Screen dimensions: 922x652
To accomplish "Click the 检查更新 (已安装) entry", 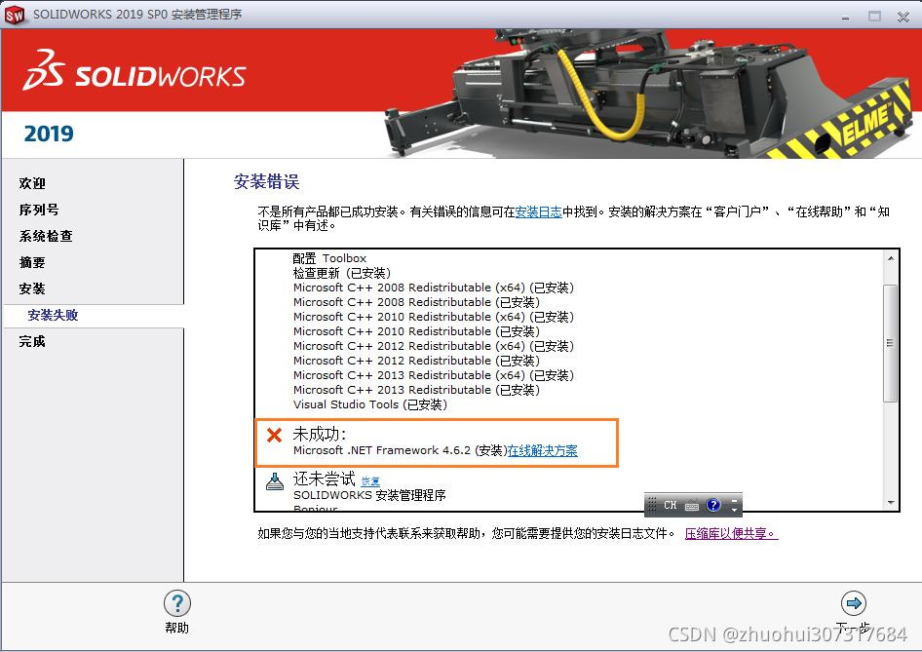I will pyautogui.click(x=342, y=273).
